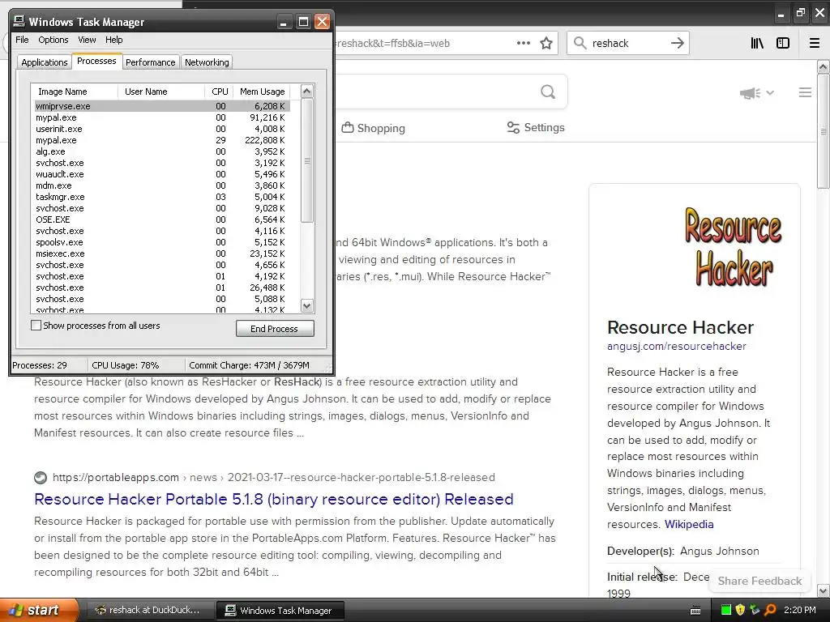Image resolution: width=830 pixels, height=622 pixels.
Task: Click the magnifier icon in browser search field
Action: [x=580, y=44]
